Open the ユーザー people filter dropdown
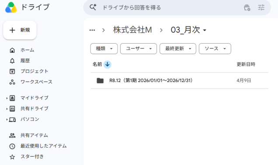This screenshot has width=278, height=165. 139,48
